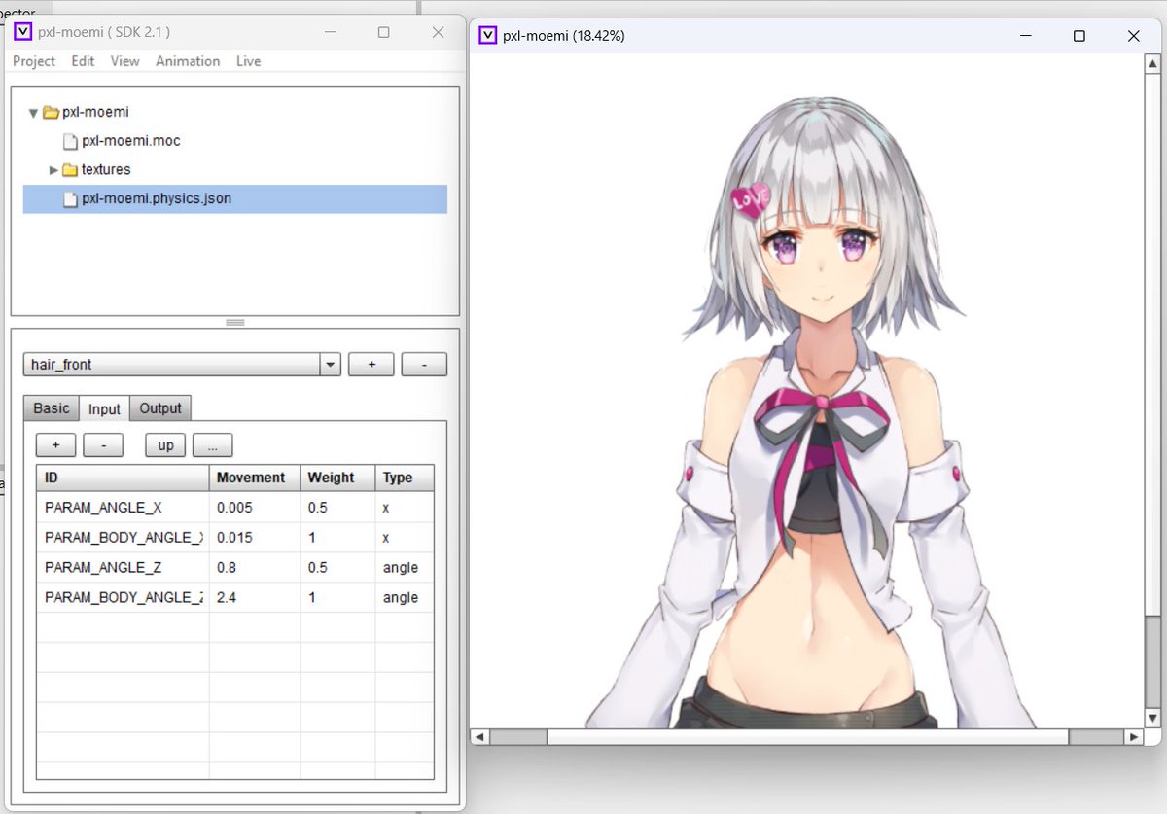Switch to the Output tab

pyautogui.click(x=159, y=407)
